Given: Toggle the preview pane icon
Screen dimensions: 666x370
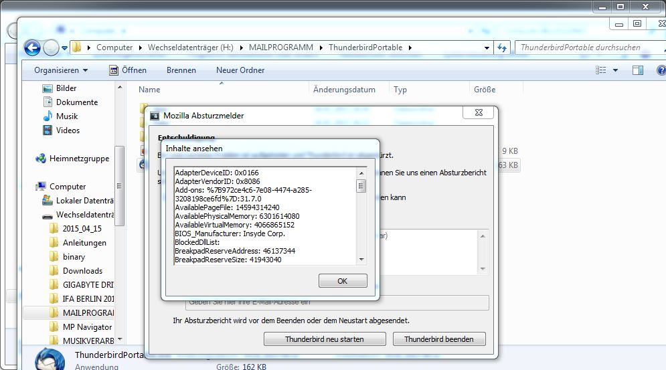Looking at the screenshot, I should point(637,70).
